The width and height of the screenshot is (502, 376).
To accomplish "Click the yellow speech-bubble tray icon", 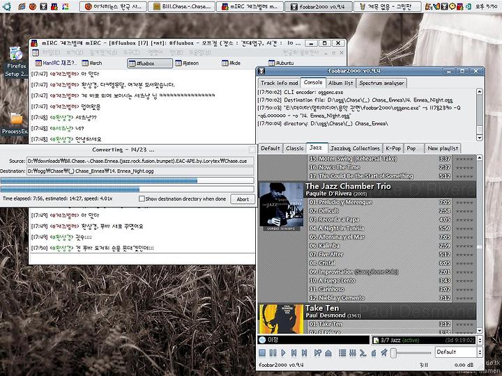I will 452,6.
